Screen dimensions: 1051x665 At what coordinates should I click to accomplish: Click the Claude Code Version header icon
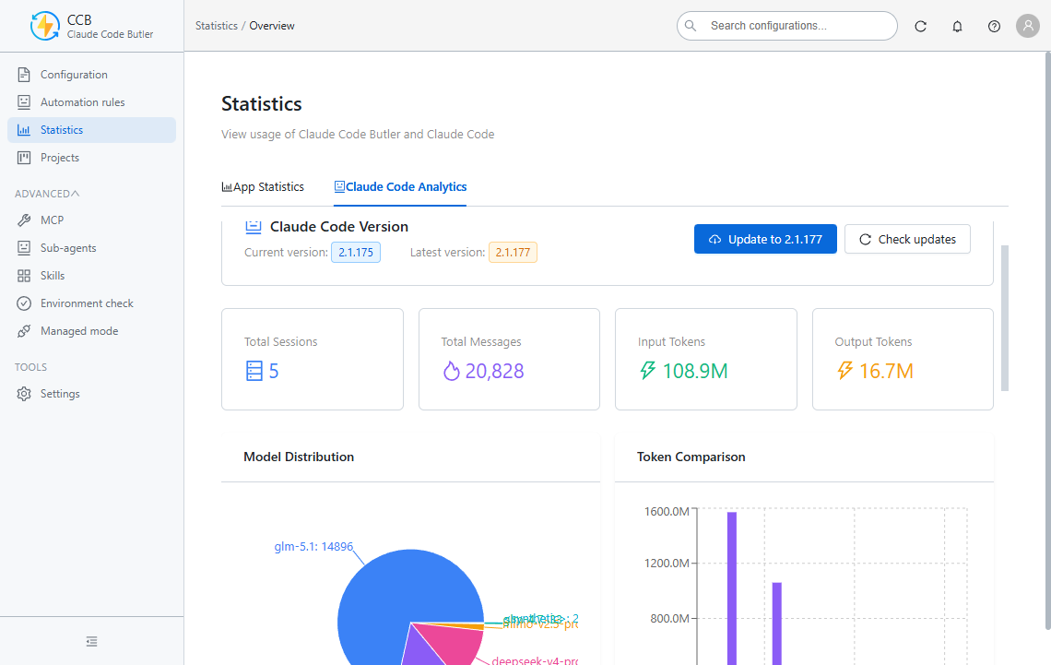(254, 227)
